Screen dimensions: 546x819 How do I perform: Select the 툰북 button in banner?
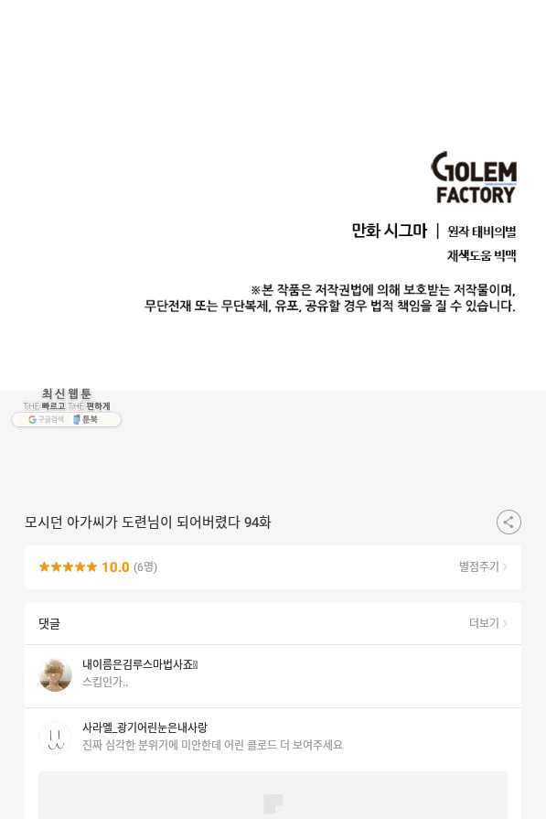point(86,419)
